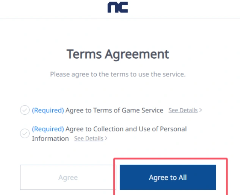
Task: Open See Details for Terms of Game Service
Action: 183,110
